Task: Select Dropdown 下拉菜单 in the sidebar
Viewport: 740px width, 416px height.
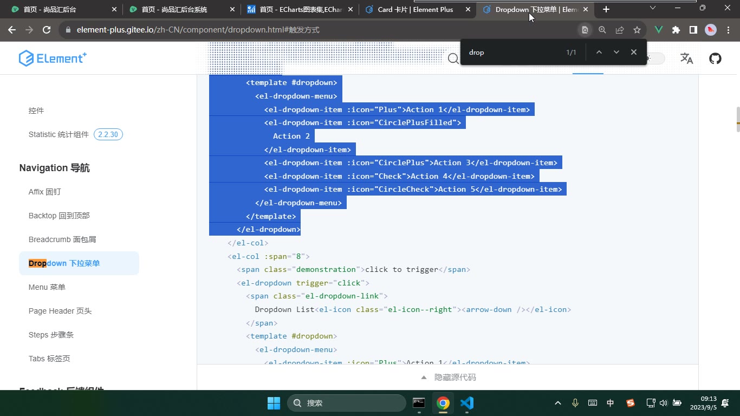Action: coord(79,263)
